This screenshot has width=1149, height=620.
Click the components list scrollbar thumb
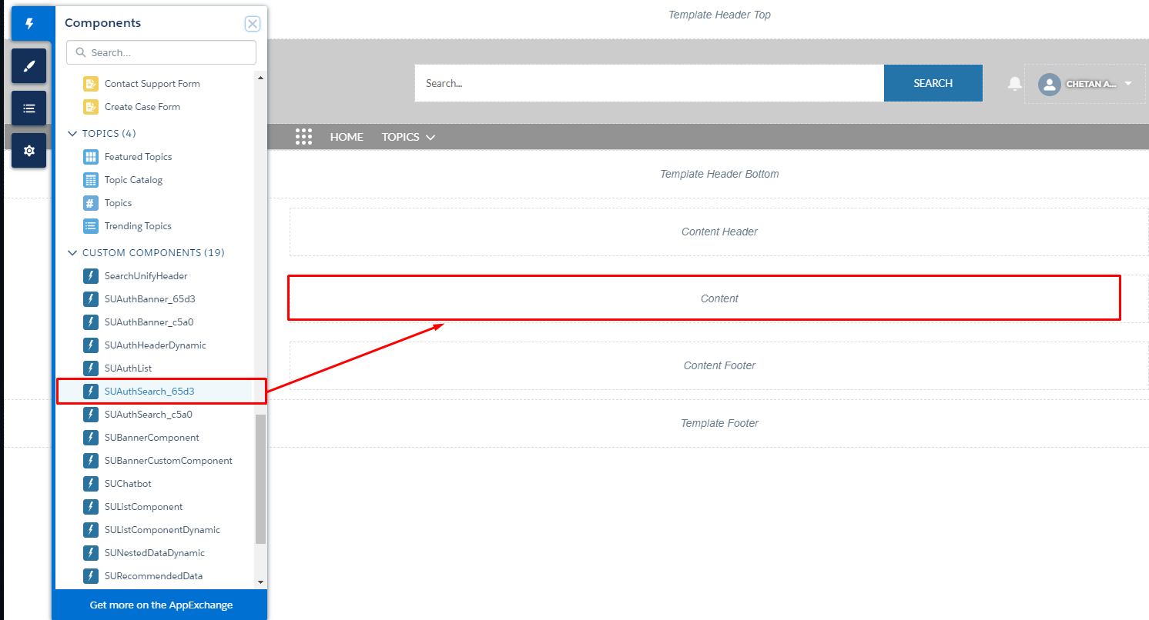click(x=260, y=478)
